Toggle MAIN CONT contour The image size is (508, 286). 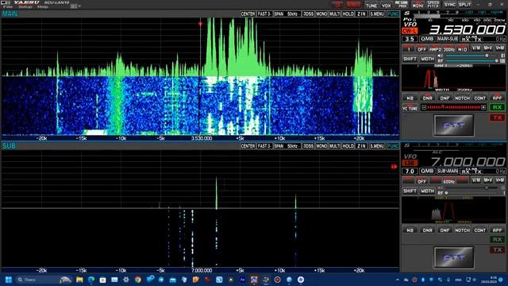coord(479,98)
